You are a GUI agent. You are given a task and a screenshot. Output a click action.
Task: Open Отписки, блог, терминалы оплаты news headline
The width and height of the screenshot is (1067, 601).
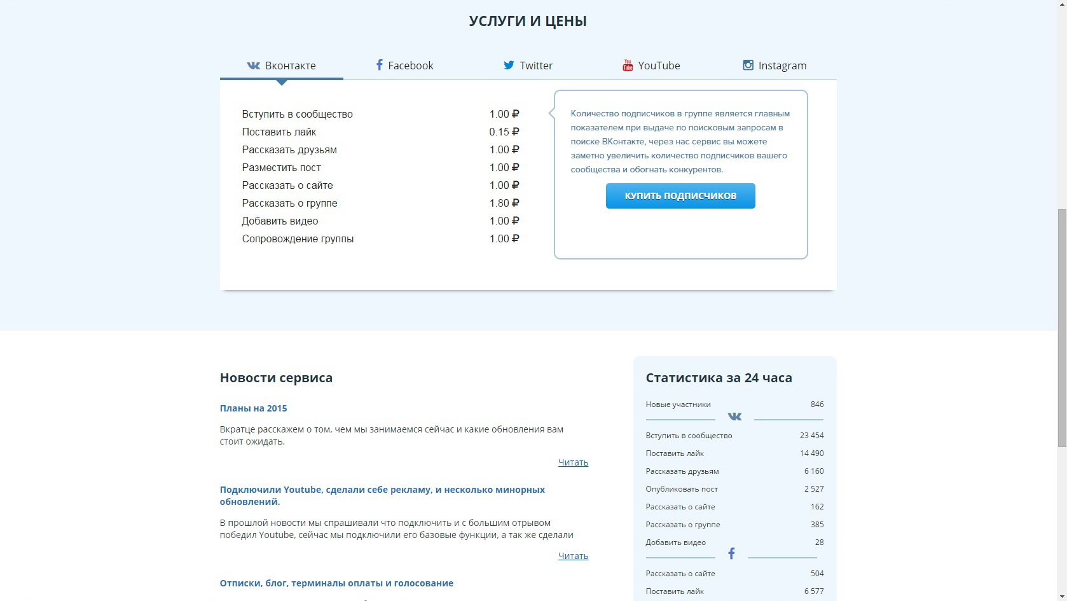[x=336, y=583]
